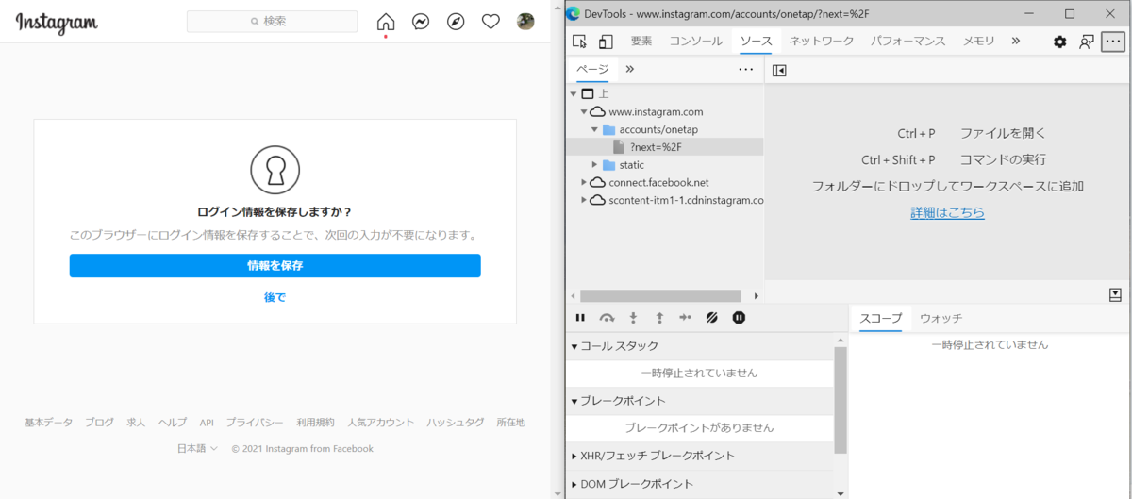Image resolution: width=1132 pixels, height=499 pixels.
Task: Click step over debugger icon
Action: tap(607, 318)
